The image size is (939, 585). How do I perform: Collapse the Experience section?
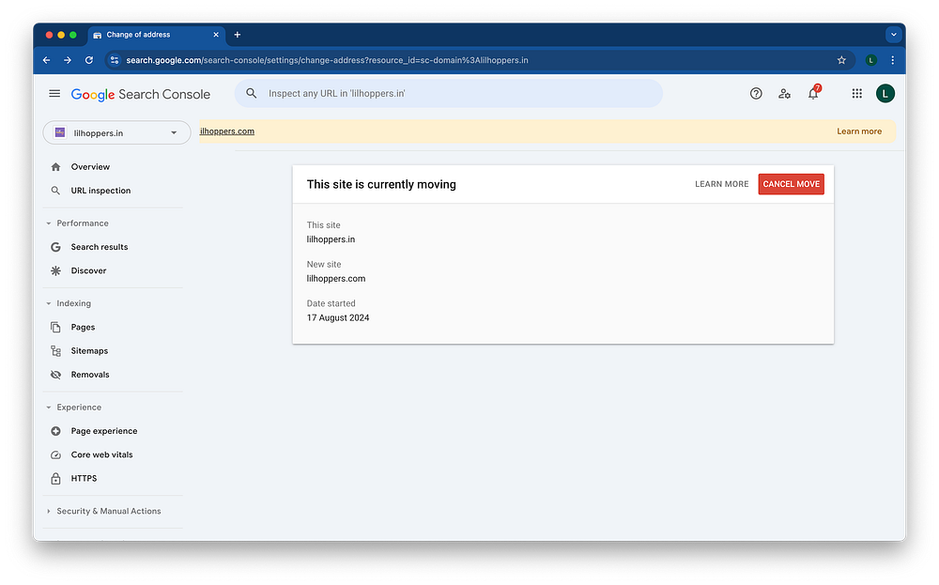(49, 408)
